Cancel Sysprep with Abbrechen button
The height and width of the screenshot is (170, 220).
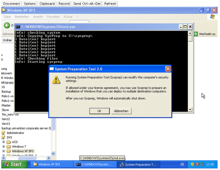coord(121,111)
